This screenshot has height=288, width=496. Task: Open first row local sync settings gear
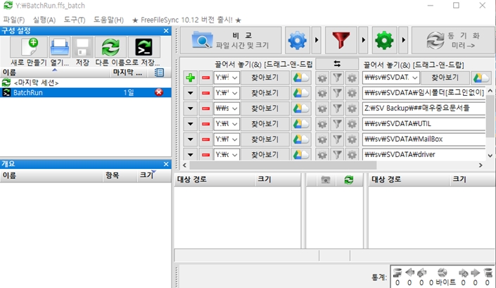pyautogui.click(x=352, y=77)
